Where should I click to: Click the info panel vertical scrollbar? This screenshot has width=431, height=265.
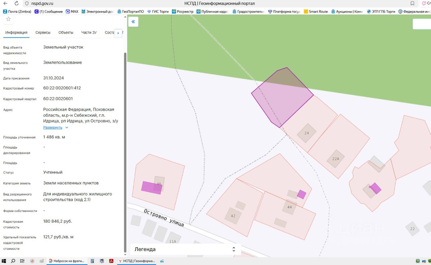tap(126, 153)
